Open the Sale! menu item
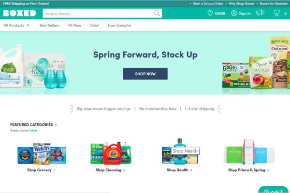Screen dimensions: 290x193 click(94, 25)
